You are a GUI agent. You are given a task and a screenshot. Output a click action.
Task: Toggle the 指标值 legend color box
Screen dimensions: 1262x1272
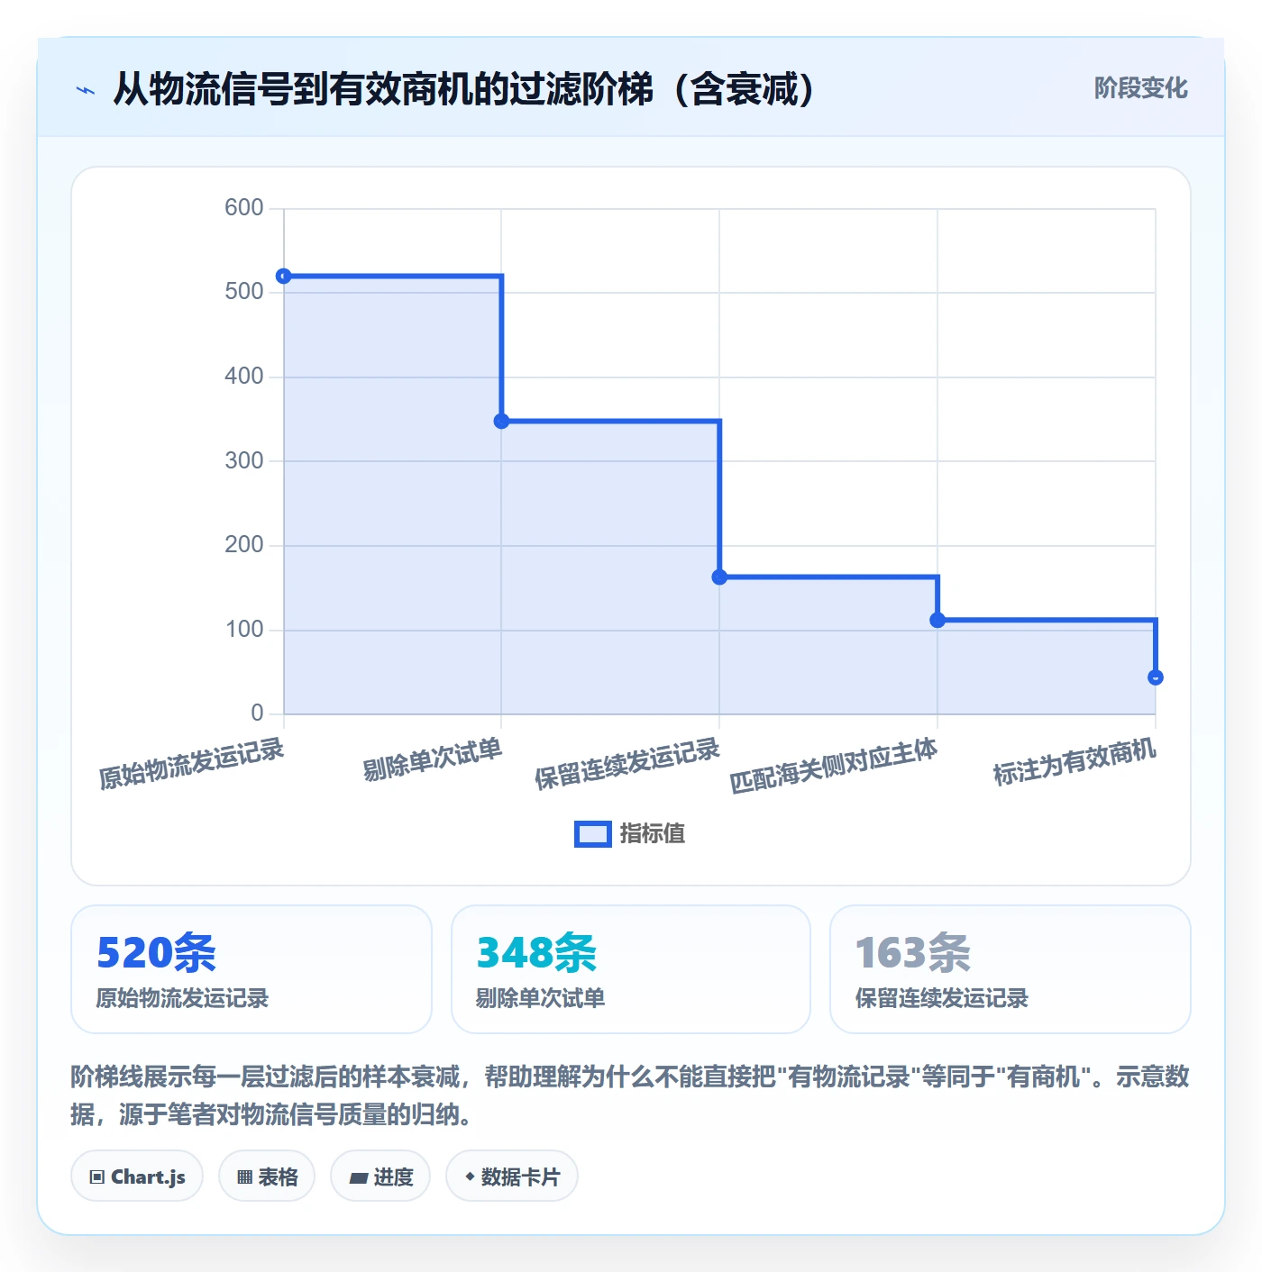pyautogui.click(x=593, y=834)
